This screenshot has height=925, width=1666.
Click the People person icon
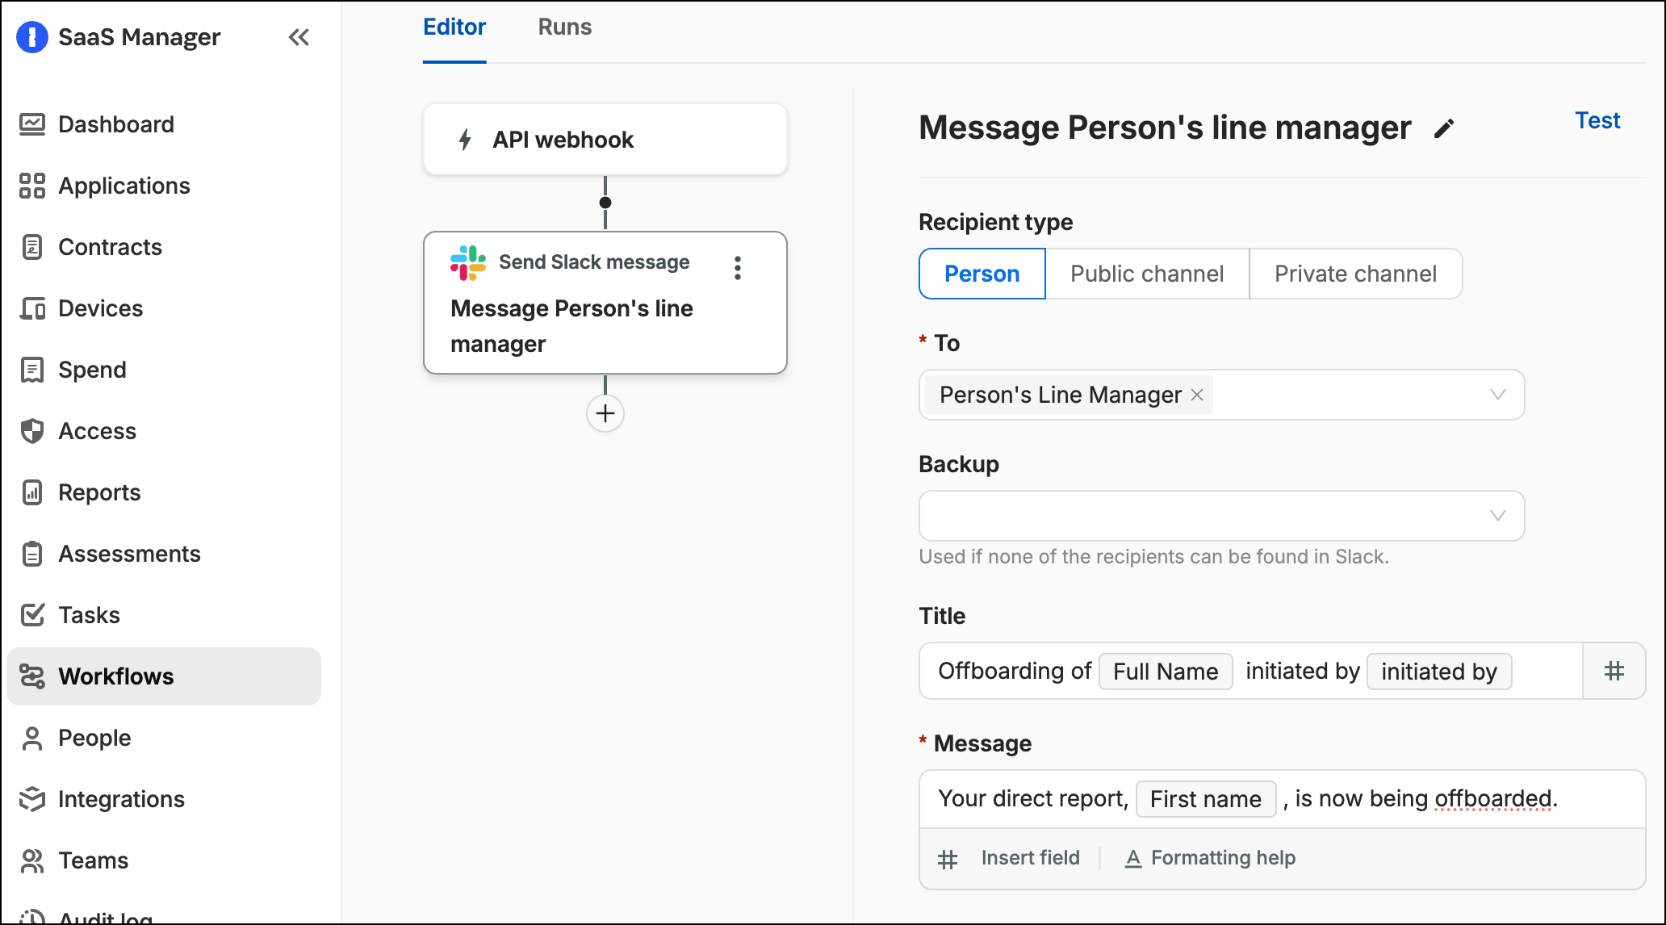[32, 738]
